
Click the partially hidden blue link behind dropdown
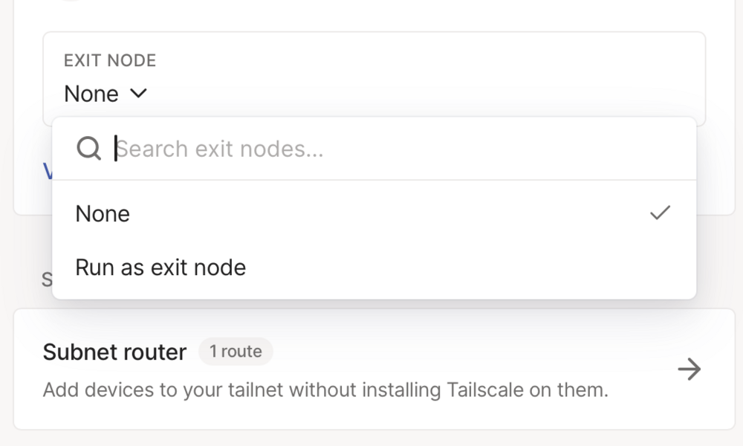tap(48, 171)
